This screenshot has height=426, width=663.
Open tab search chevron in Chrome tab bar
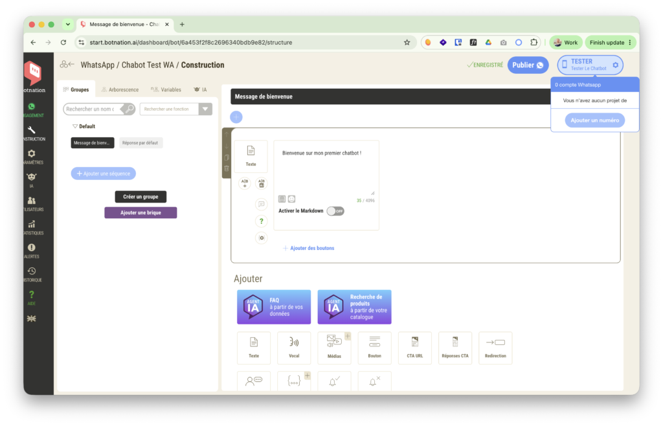pyautogui.click(x=67, y=25)
